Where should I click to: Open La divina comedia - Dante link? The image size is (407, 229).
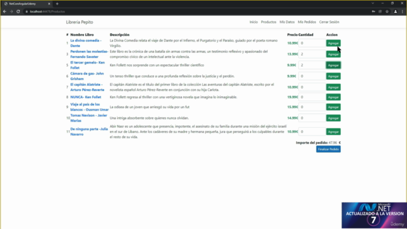pos(86,43)
